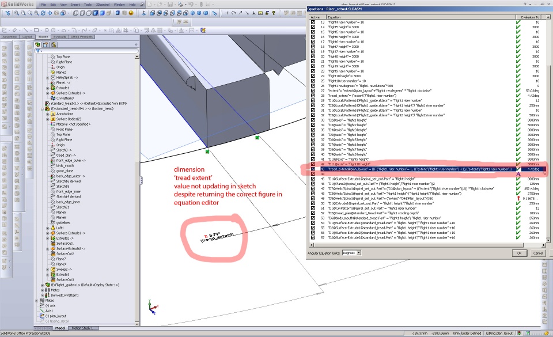
Task: Click OK in the Equations dialog
Action: tap(519, 253)
